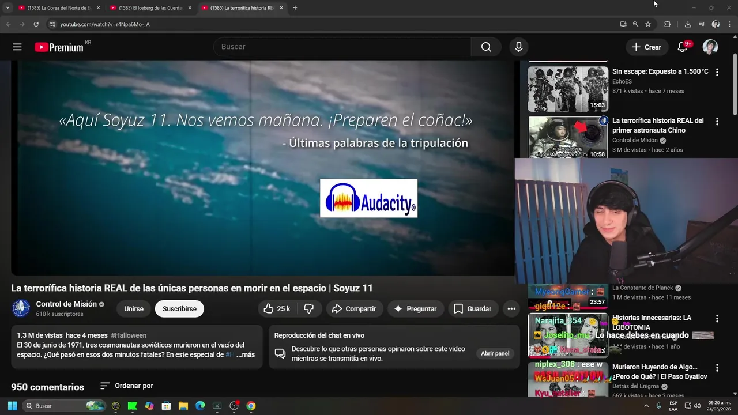Image resolution: width=738 pixels, height=415 pixels.
Task: Click the page vertical scrollbar
Action: click(x=735, y=84)
